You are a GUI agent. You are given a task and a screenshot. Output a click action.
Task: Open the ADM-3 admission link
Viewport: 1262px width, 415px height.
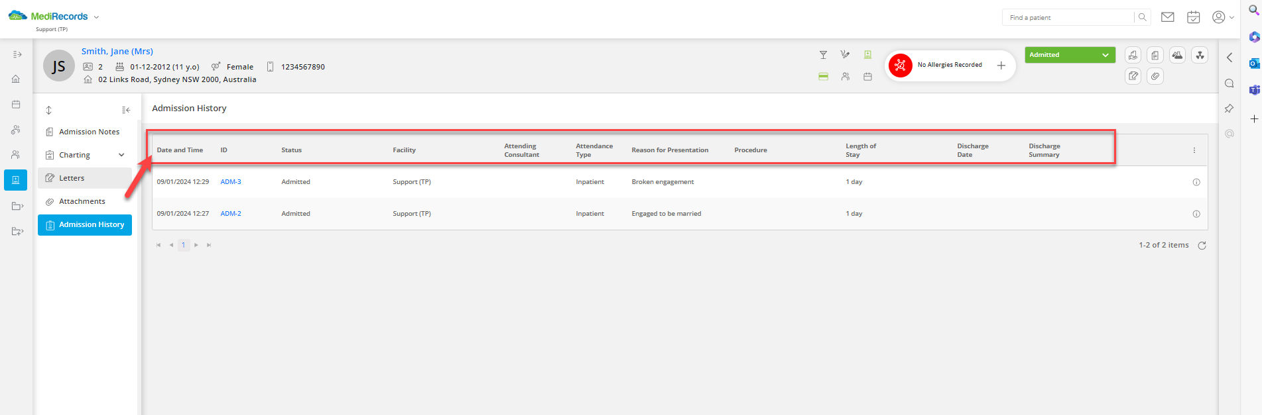231,182
